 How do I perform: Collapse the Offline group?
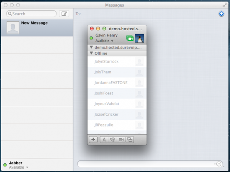pos(91,53)
